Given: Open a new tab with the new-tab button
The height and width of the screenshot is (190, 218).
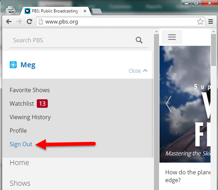Looking at the screenshot, I should click(x=97, y=11).
